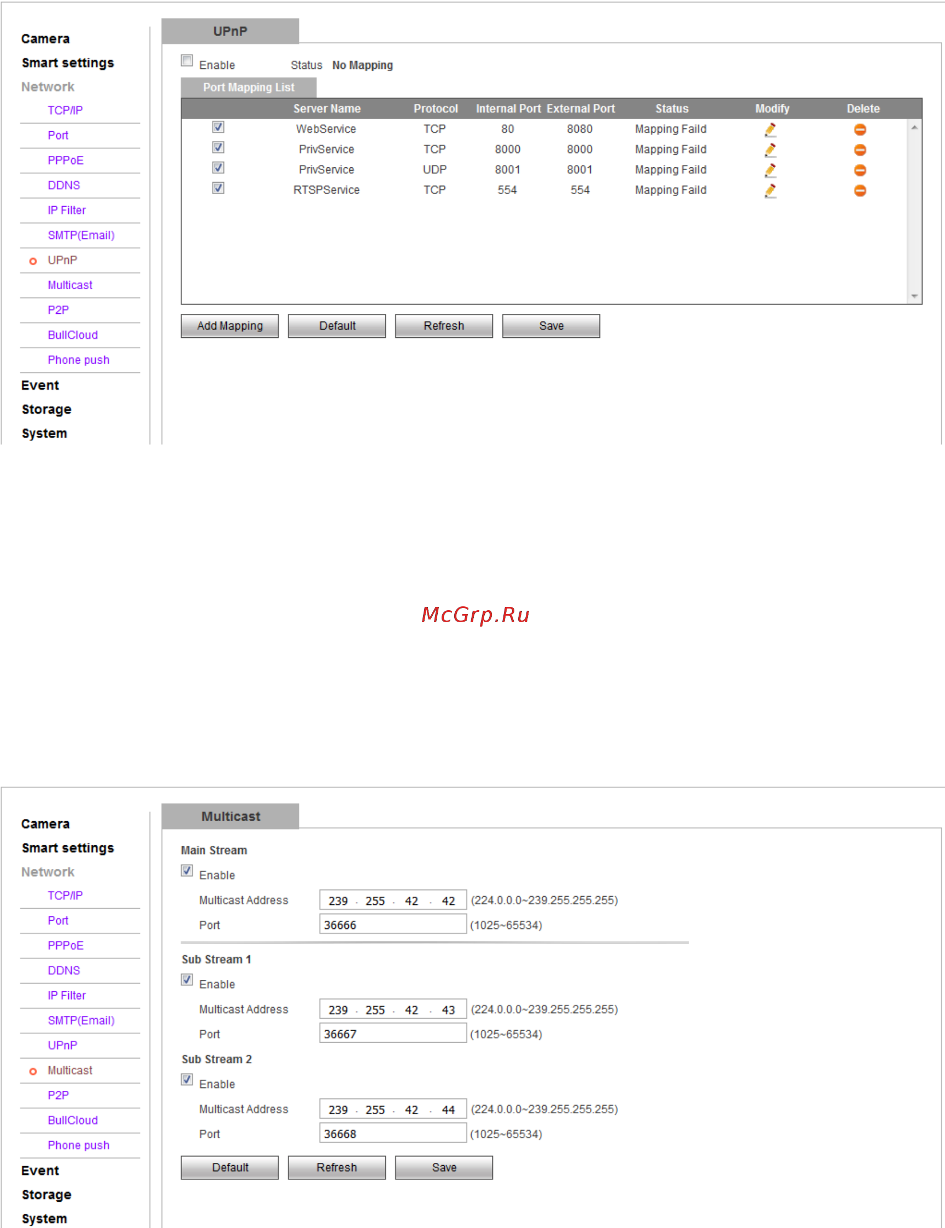Open P2P in lower Network menu
Image resolution: width=945 pixels, height=1228 pixels.
(x=58, y=1096)
